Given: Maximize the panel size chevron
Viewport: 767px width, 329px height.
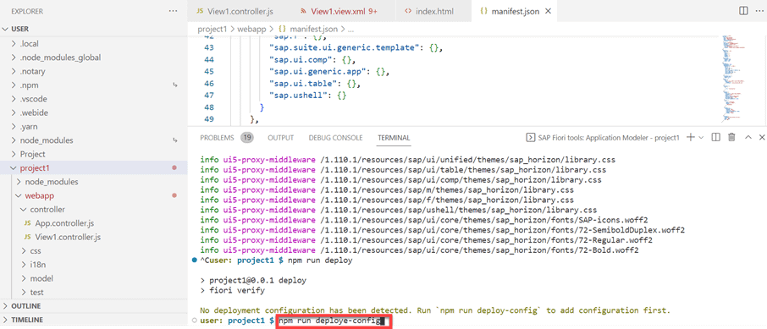Looking at the screenshot, I should coord(748,137).
